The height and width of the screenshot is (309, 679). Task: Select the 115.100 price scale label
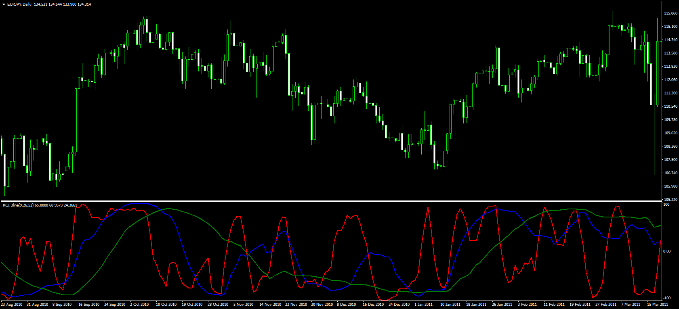(x=670, y=27)
